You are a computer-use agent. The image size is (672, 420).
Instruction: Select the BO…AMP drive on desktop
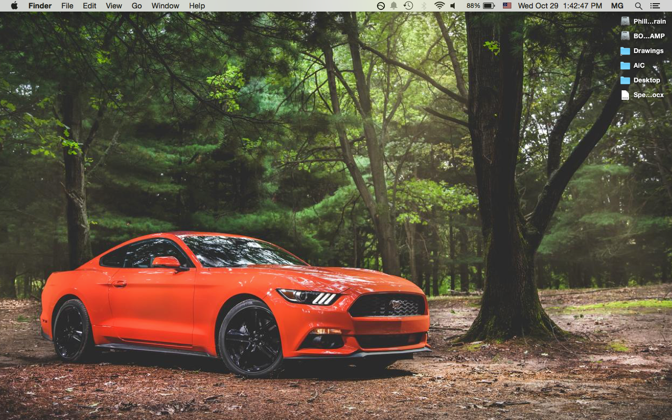[643, 36]
